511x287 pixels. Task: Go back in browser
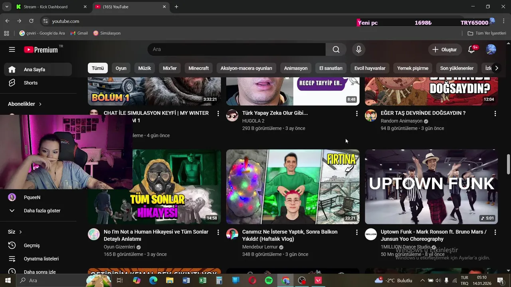(x=7, y=21)
